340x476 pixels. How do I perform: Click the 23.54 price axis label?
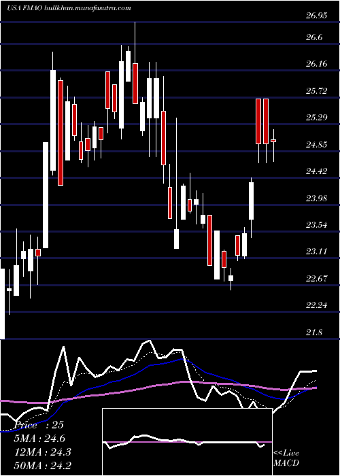pyautogui.click(x=317, y=225)
